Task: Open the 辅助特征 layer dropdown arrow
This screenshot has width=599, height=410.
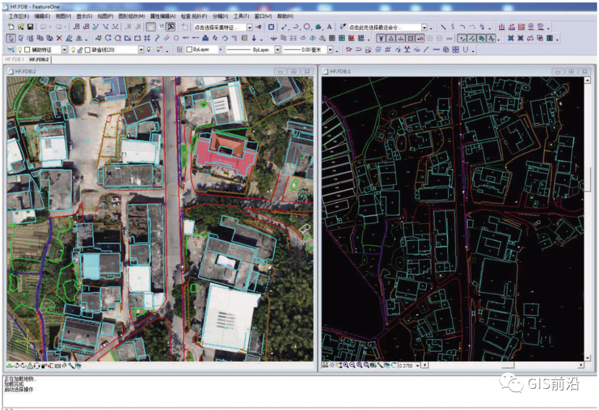Action: (64, 50)
